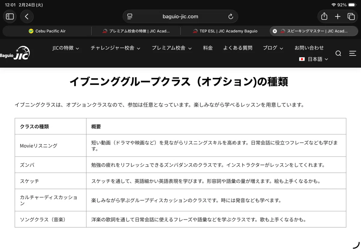361x250 pixels.
Task: Add a new tab with plus icon
Action: [338, 17]
